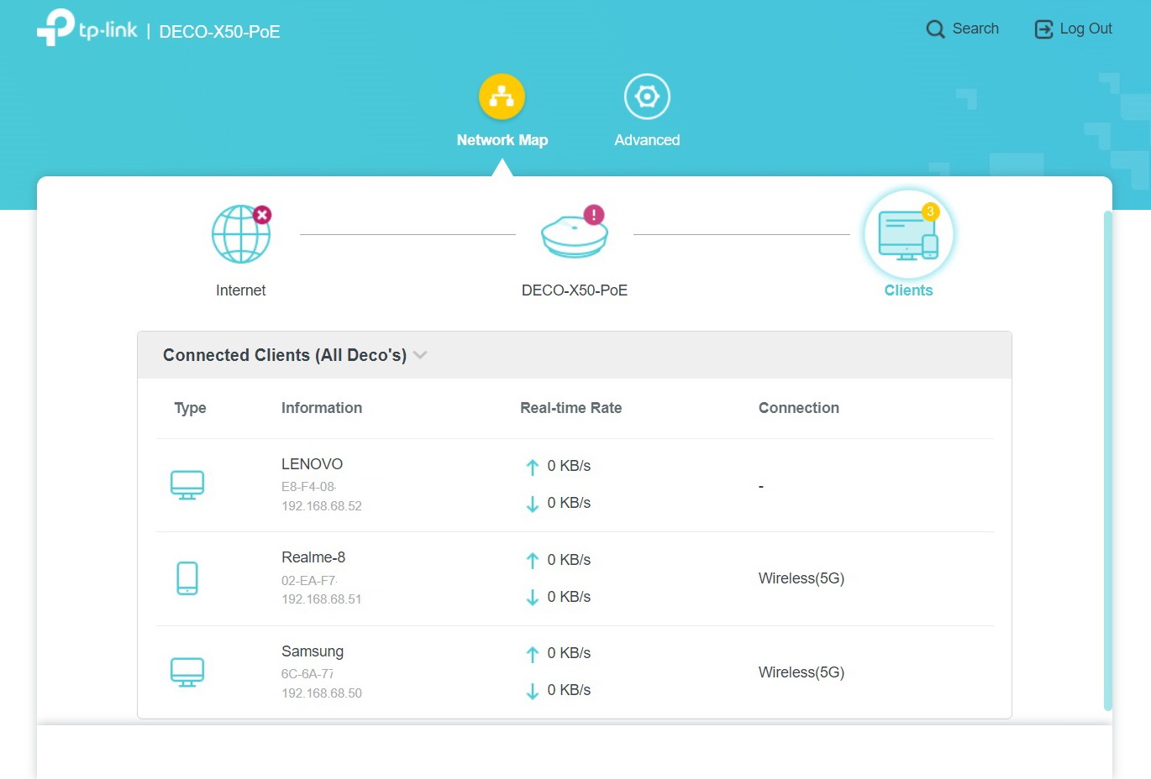Viewport: 1151px width, 779px height.
Task: Open the Advanced gear icon
Action: point(647,97)
